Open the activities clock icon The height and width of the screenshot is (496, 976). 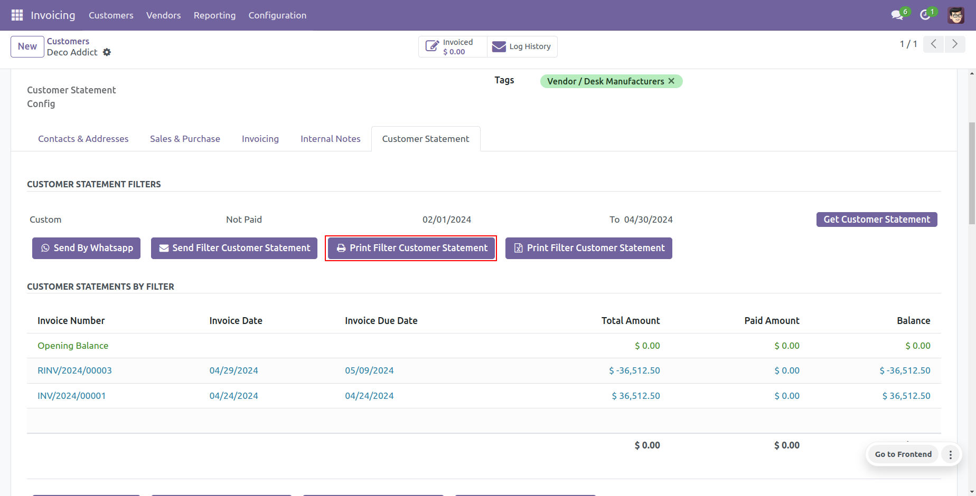click(x=925, y=15)
